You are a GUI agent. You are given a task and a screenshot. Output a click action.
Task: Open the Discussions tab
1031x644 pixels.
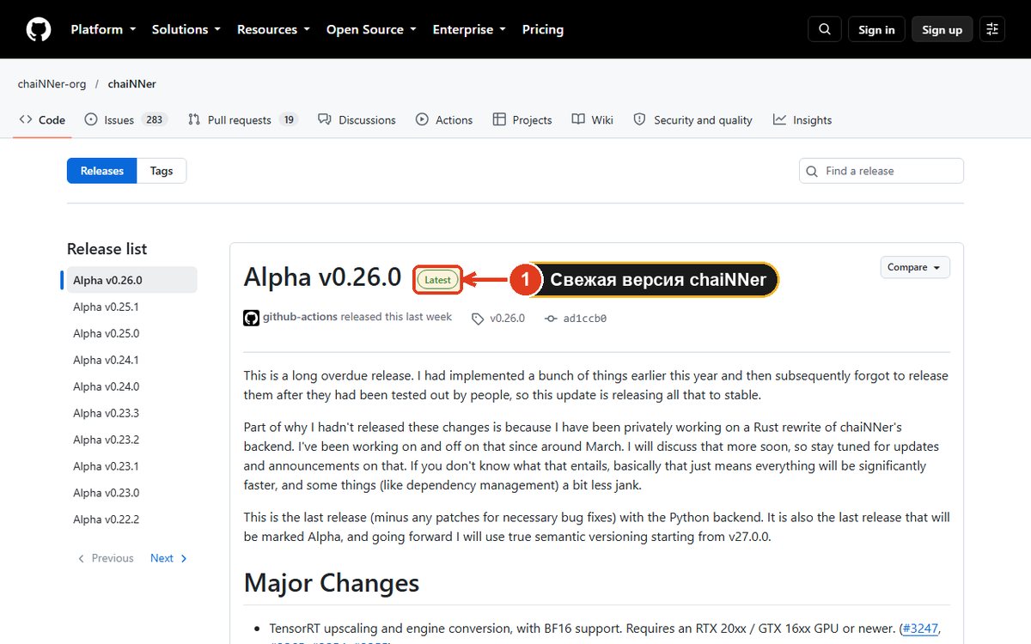pos(357,120)
